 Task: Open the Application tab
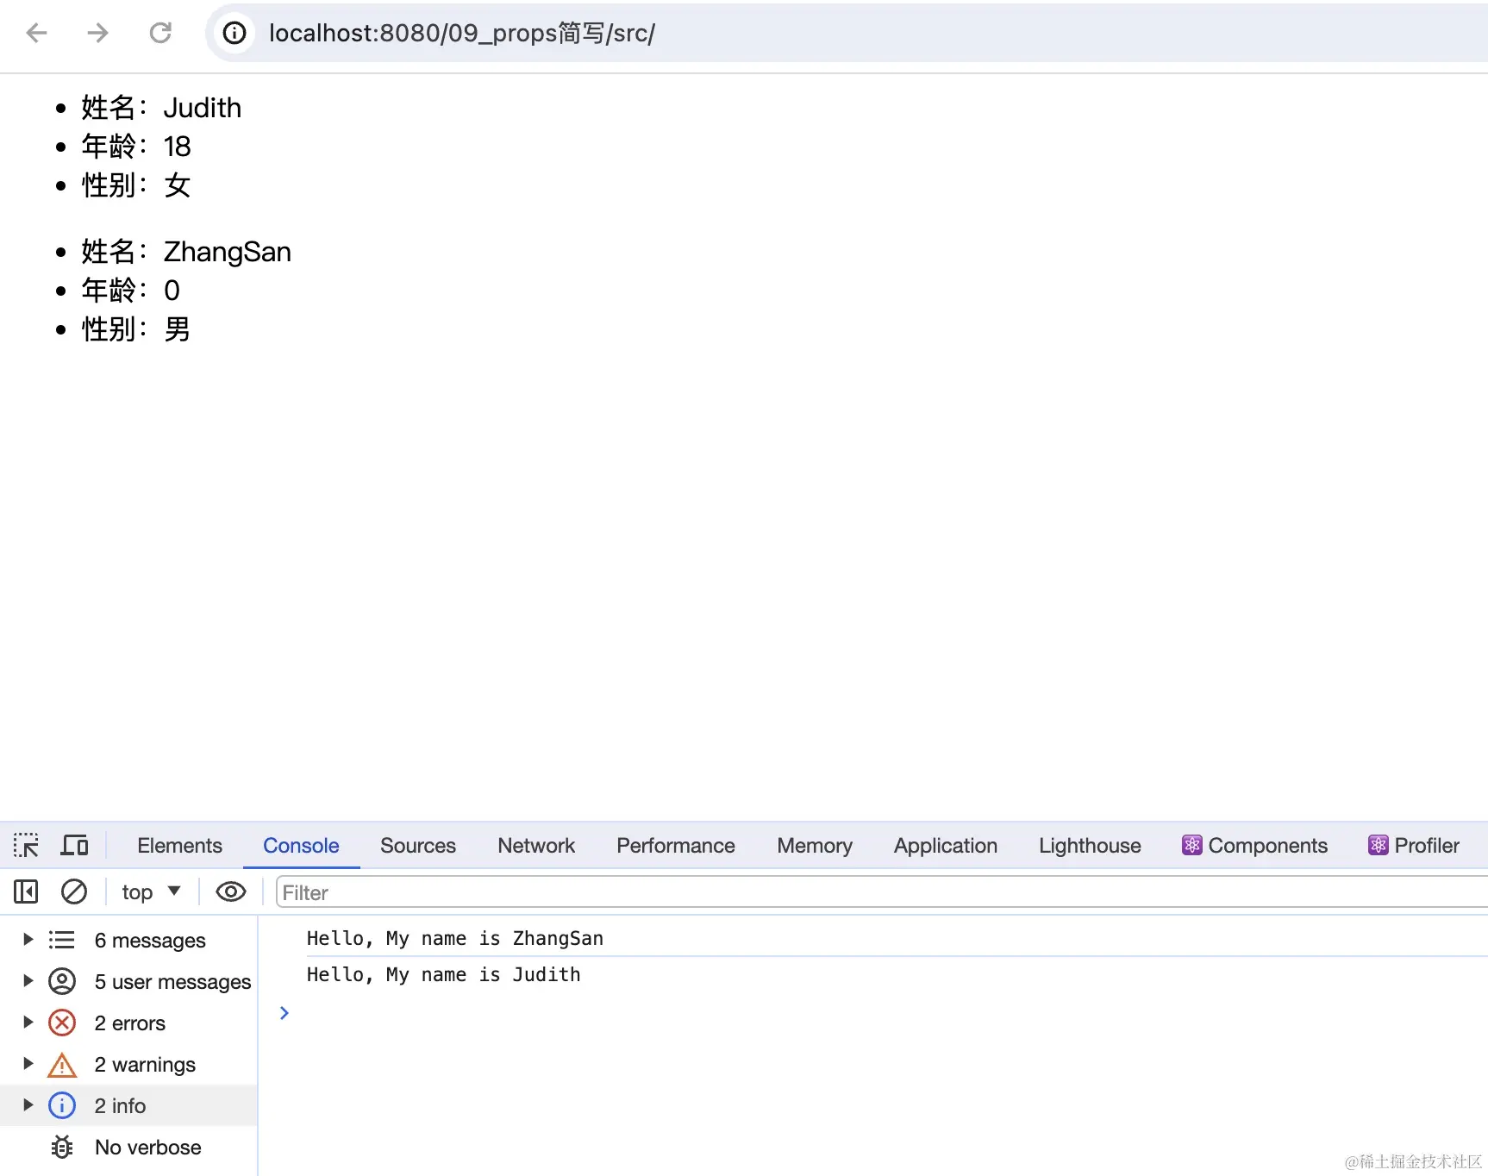[x=946, y=845]
